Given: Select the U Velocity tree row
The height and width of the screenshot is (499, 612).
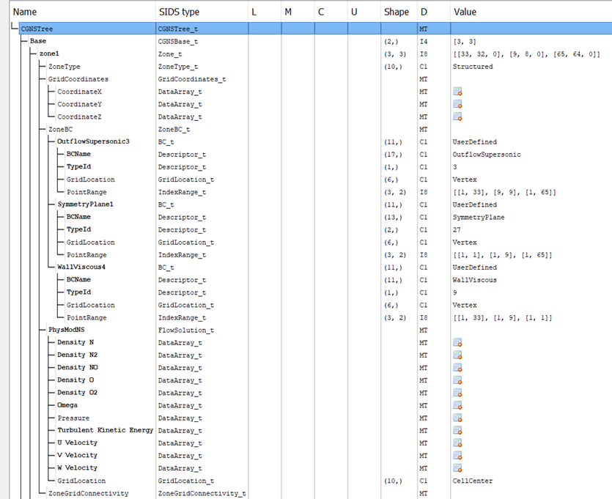Looking at the screenshot, I should (77, 443).
